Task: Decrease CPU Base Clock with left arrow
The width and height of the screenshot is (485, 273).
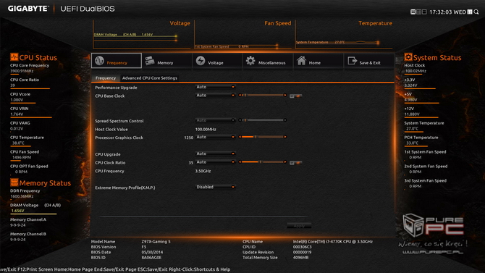Action: pyautogui.click(x=240, y=96)
